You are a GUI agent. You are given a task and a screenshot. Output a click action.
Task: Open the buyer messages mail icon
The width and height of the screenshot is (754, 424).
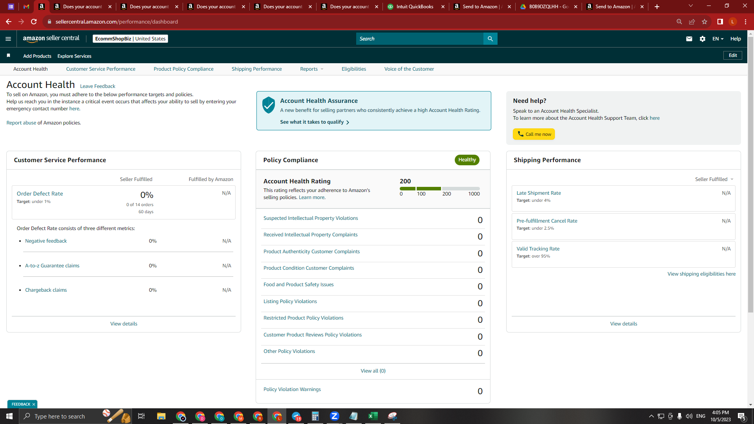tap(689, 38)
